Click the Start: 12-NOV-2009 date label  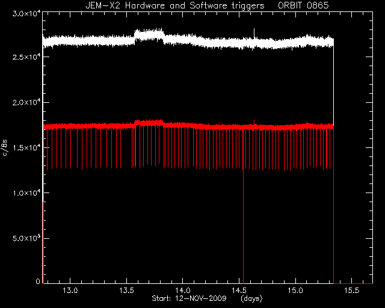pos(189,298)
